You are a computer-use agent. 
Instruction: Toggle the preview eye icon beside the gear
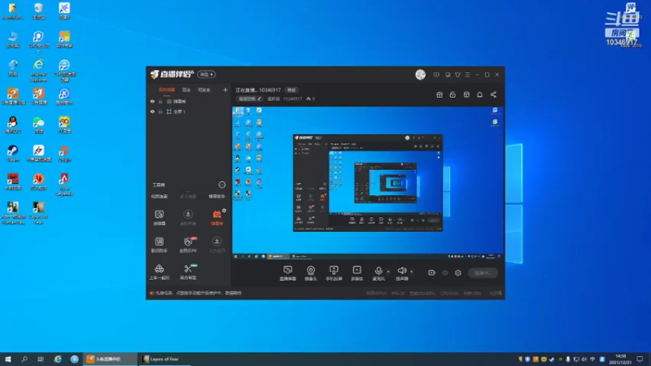pos(445,272)
